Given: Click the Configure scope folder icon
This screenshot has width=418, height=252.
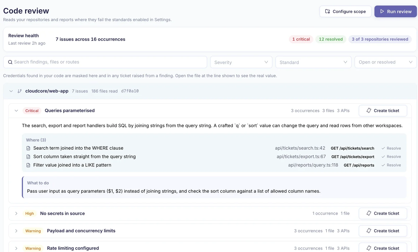Looking at the screenshot, I should 327,11.
